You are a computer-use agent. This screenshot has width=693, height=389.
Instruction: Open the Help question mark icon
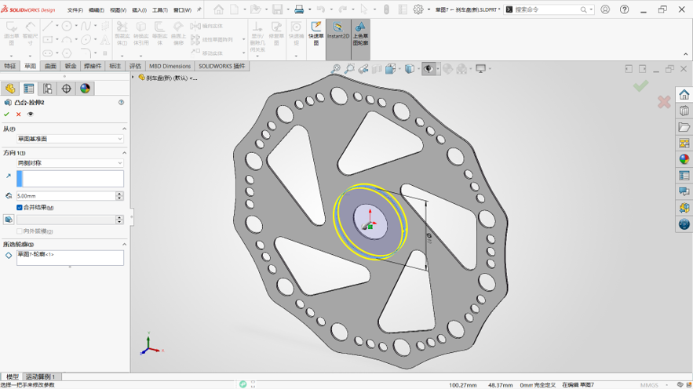625,9
